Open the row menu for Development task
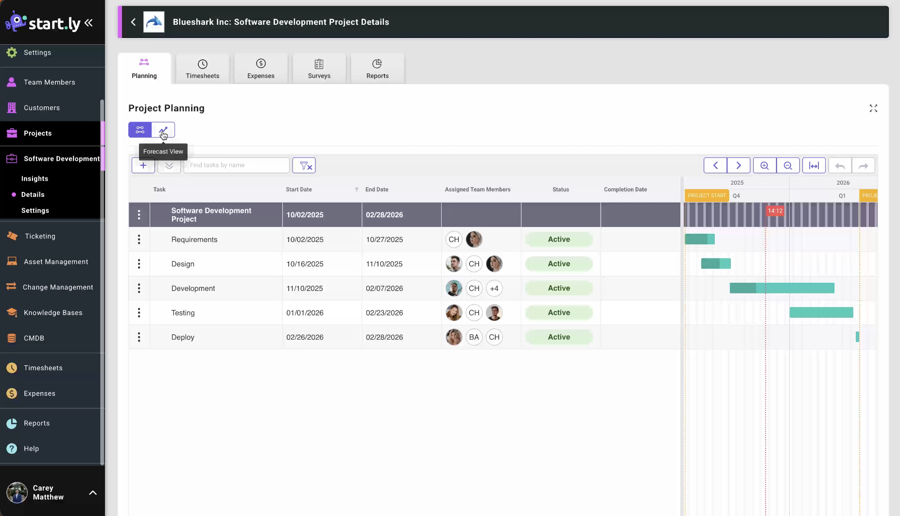 click(139, 288)
